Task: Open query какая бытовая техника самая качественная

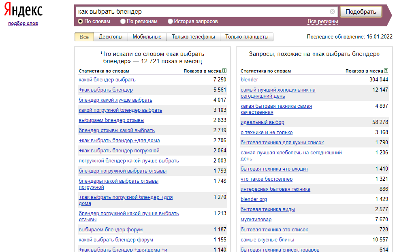Action: pyautogui.click(x=276, y=109)
